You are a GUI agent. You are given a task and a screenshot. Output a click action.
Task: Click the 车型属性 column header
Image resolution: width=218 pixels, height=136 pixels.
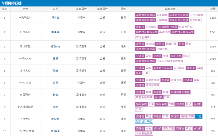point(81,9)
